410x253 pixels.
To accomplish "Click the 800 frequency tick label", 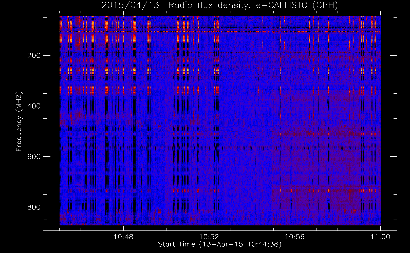I will point(34,207).
